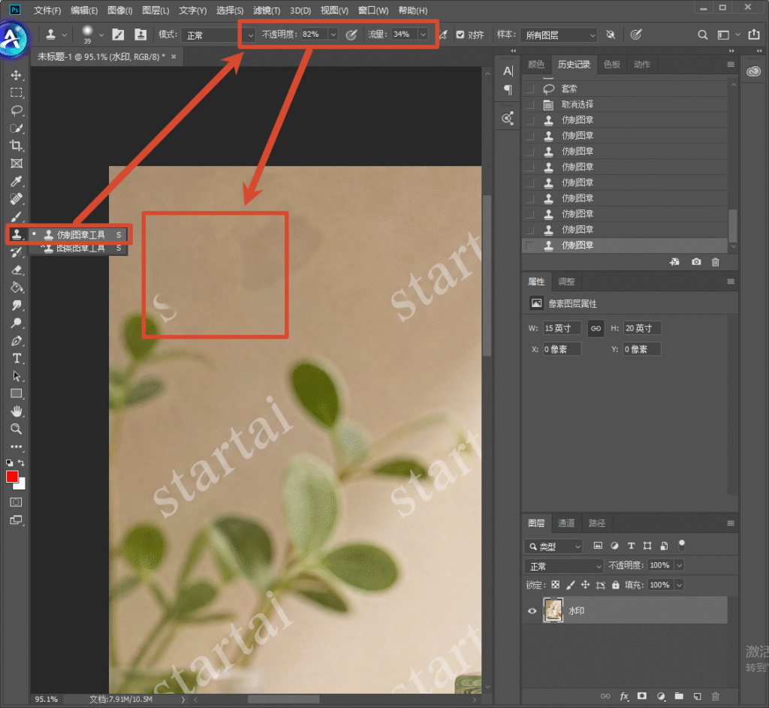Screen dimensions: 769x708
Task: Delete current history state trash icon
Action: [x=716, y=262]
